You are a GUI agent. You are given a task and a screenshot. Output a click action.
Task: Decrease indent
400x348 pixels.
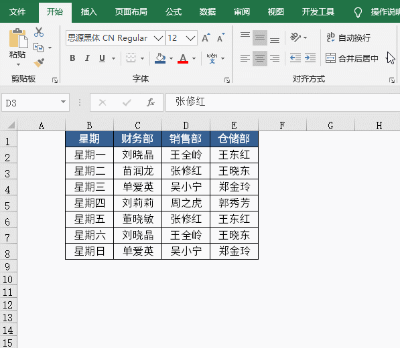point(295,58)
